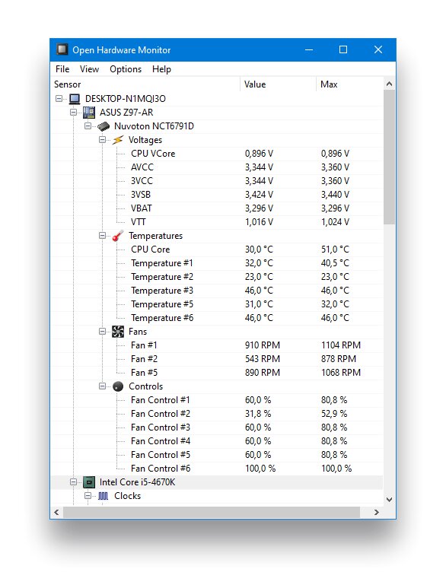This screenshot has width=446, height=588.
Task: Click the horizontal scrollbar thumb
Action: coord(212,512)
